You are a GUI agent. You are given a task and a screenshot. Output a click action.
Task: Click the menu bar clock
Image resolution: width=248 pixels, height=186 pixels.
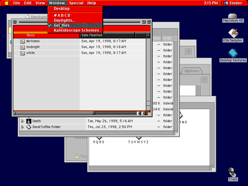[211, 3]
